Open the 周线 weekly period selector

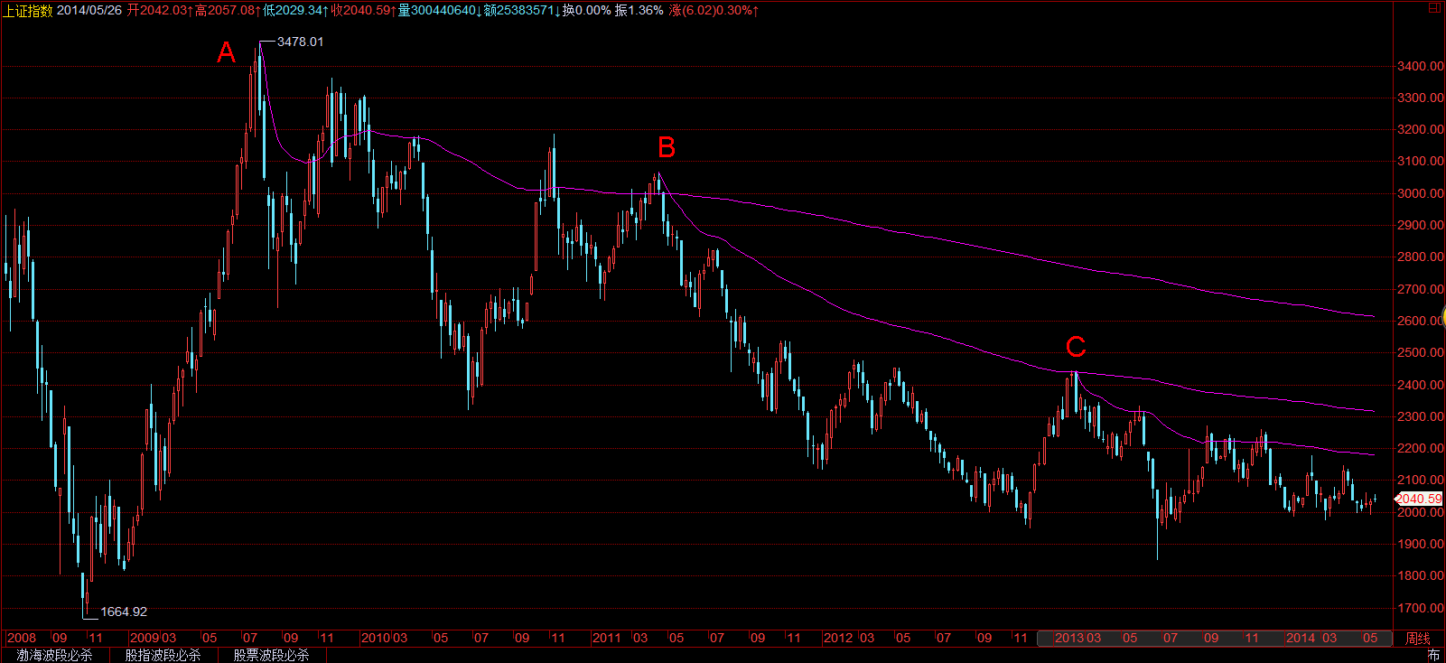click(1418, 638)
